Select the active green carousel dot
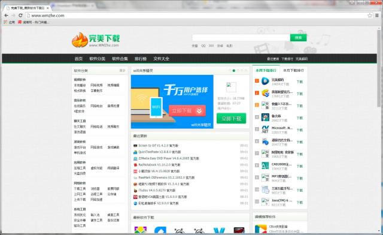 234,71
